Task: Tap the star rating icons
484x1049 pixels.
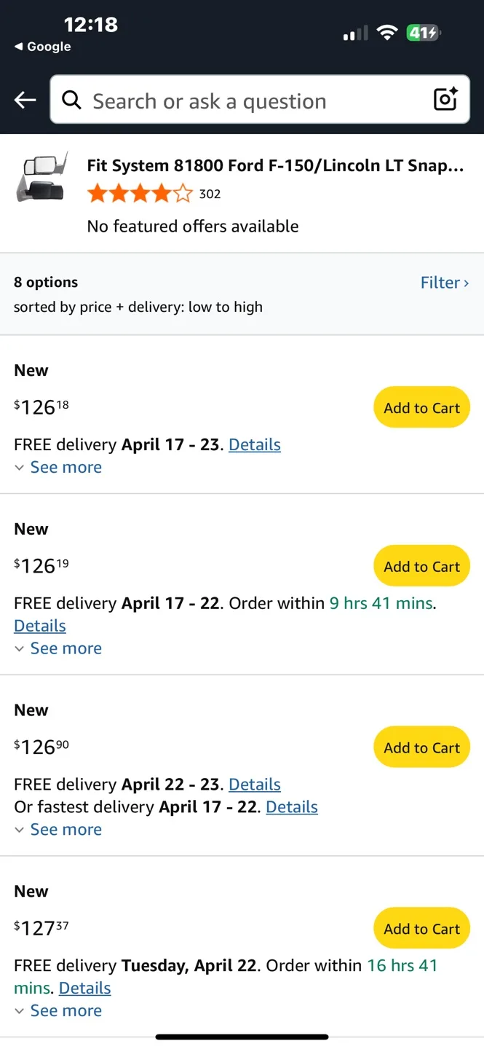Action: 140,194
